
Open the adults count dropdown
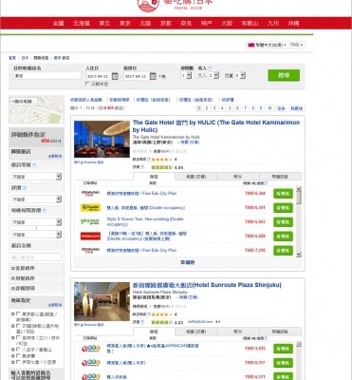[x=213, y=75]
